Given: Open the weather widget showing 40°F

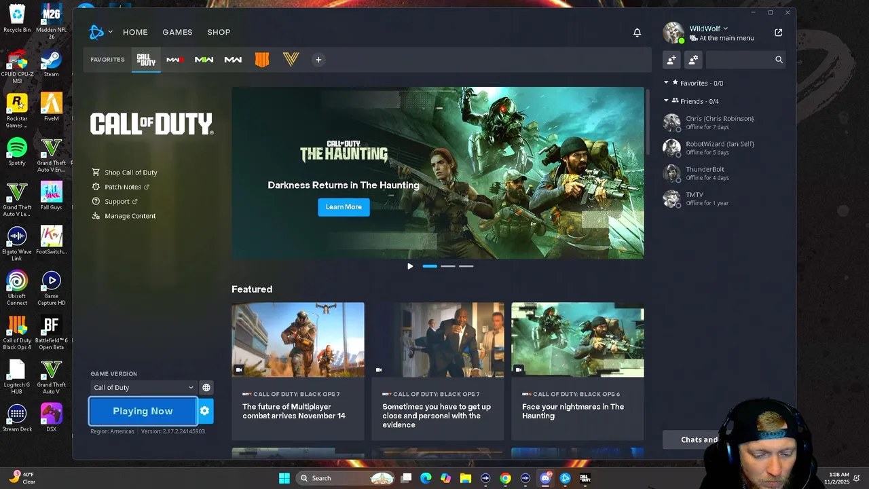Looking at the screenshot, I should [22, 478].
